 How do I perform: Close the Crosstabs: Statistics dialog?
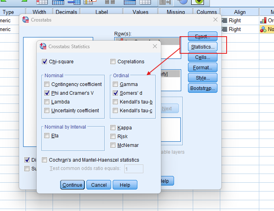pos(155,47)
